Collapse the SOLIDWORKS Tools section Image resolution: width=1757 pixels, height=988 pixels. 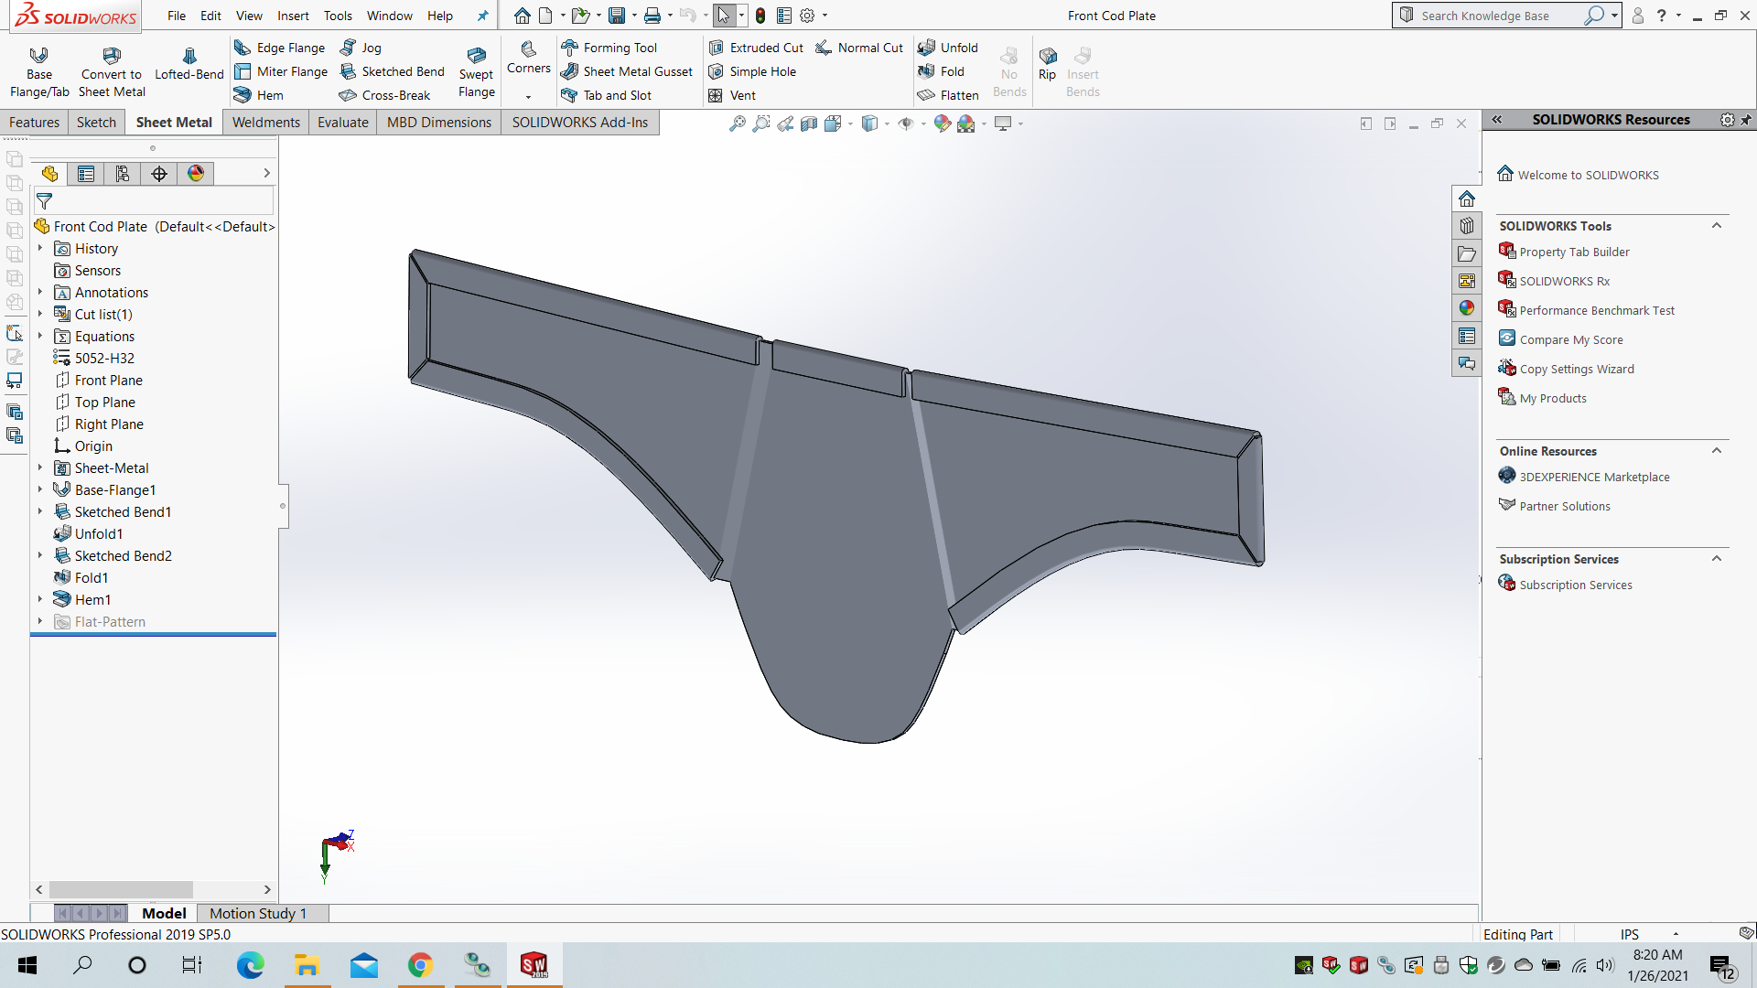click(x=1717, y=226)
